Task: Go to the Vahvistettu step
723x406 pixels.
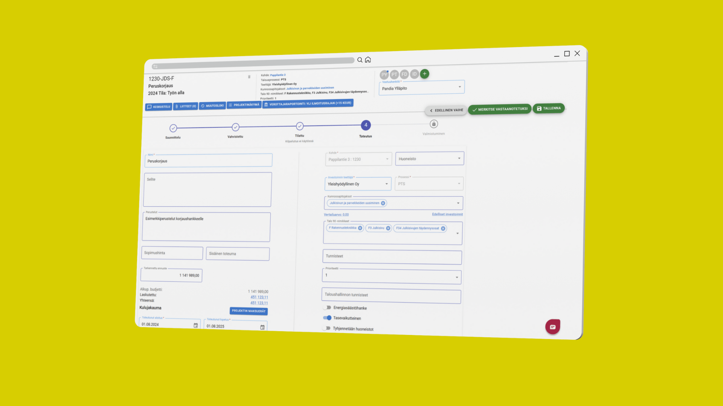Action: 235,127
